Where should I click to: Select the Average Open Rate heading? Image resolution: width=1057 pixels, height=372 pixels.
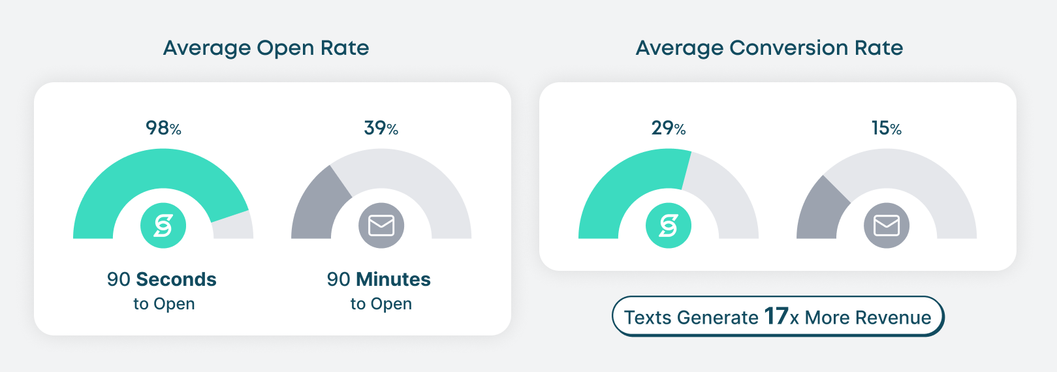tap(266, 48)
